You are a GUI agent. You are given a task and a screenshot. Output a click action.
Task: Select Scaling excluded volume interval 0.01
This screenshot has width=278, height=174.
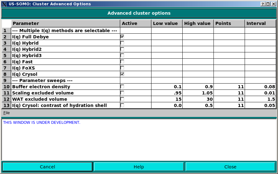point(261,93)
